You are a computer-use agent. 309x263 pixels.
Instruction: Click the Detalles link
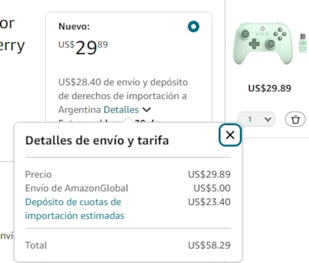[x=121, y=110]
